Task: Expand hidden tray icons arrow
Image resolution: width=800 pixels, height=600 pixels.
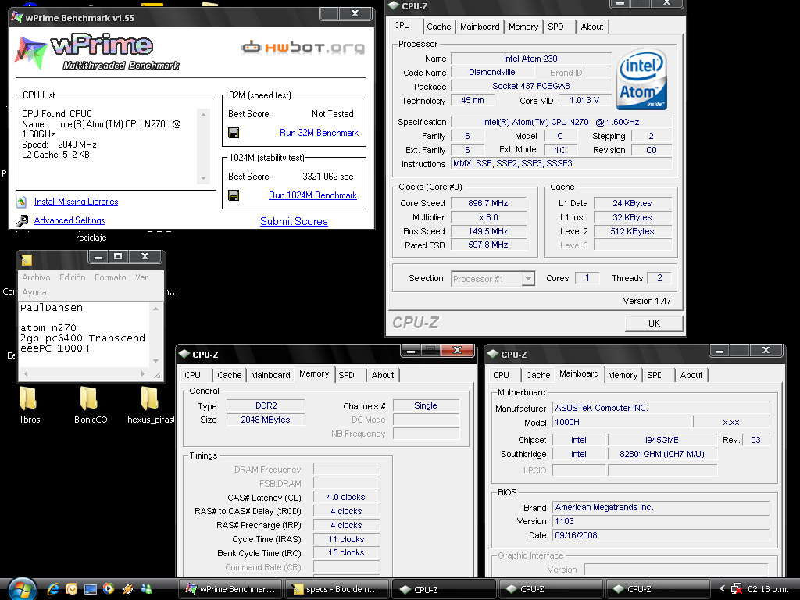Action: [722, 589]
